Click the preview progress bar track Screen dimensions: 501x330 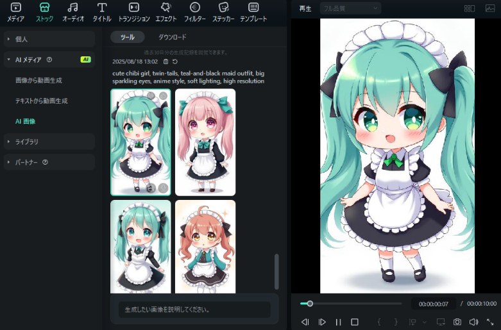(351, 304)
